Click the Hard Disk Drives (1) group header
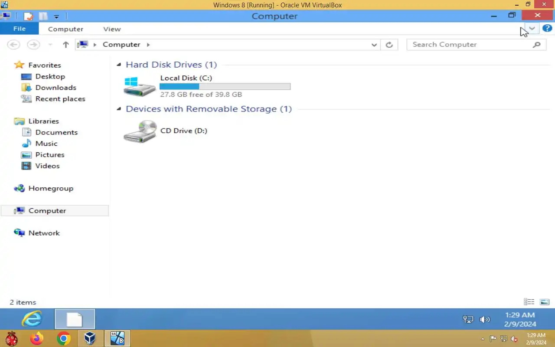The width and height of the screenshot is (555, 347). (171, 65)
